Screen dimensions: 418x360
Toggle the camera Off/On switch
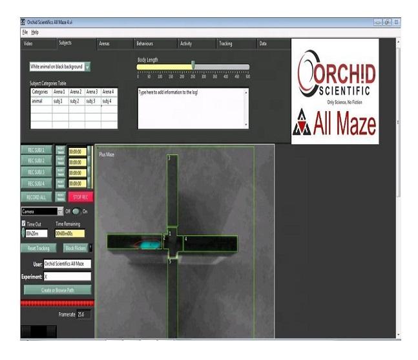76,211
